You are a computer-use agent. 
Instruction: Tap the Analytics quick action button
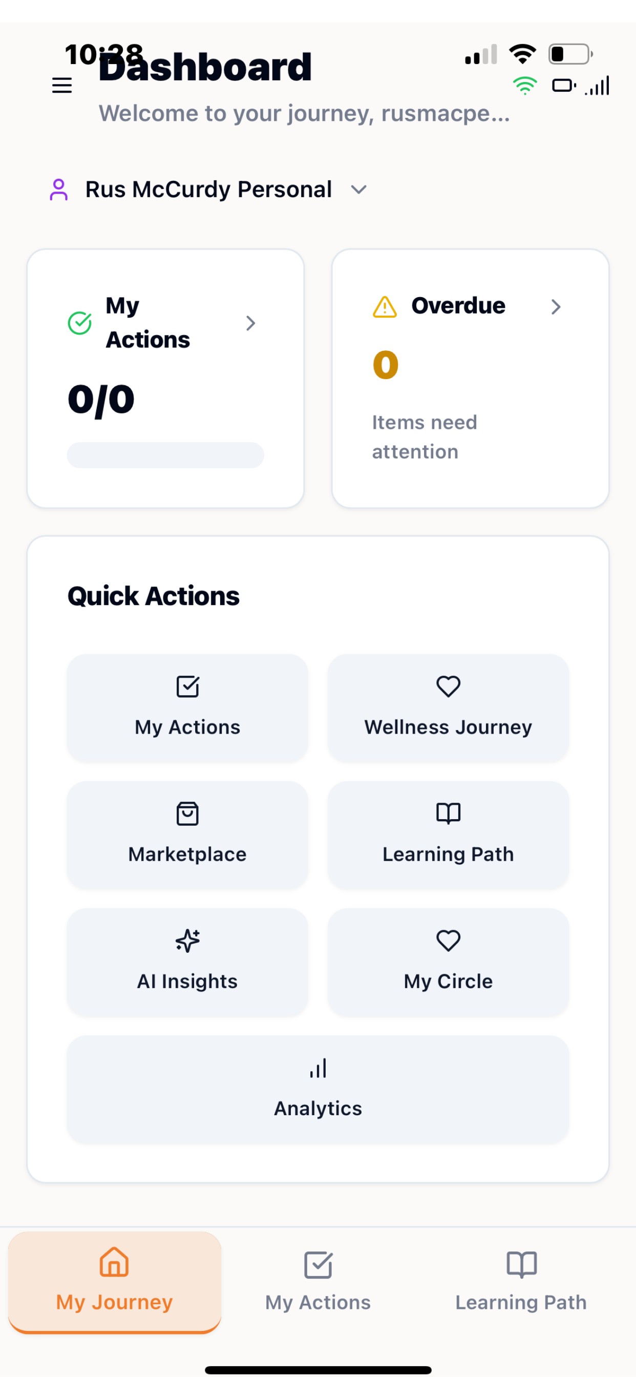click(x=318, y=1089)
